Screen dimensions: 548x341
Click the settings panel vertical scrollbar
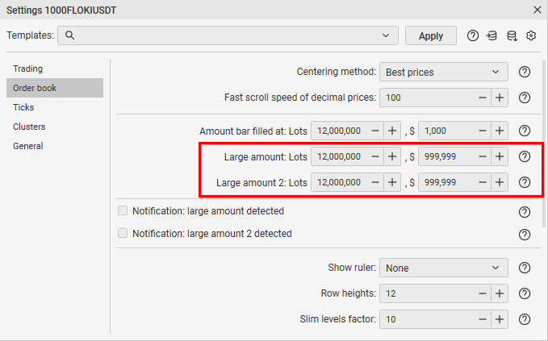(x=543, y=143)
